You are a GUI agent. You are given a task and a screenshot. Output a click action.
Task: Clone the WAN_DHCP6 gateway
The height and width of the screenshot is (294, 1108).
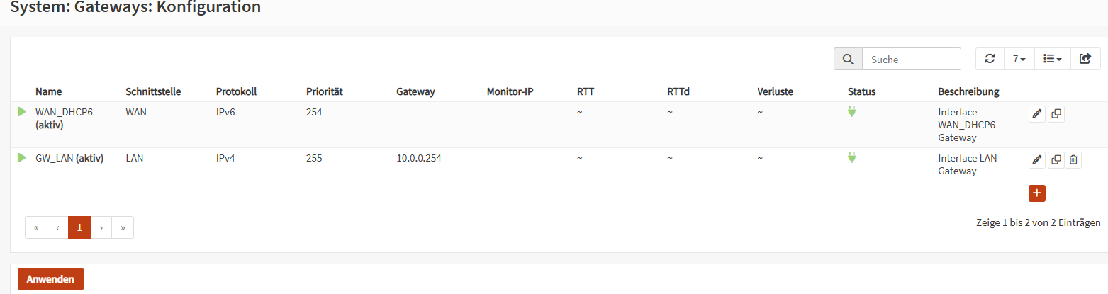coord(1056,114)
